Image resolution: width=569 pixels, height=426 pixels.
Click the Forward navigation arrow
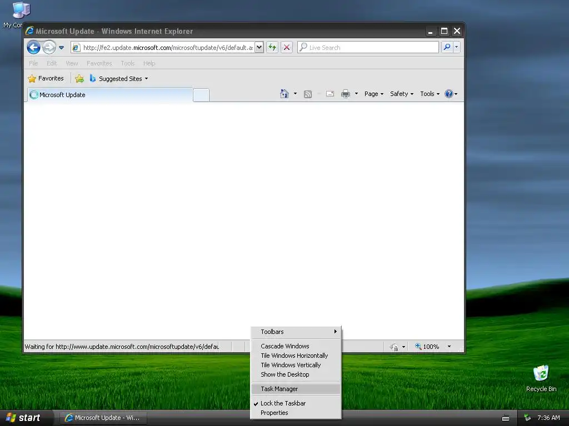click(x=49, y=48)
